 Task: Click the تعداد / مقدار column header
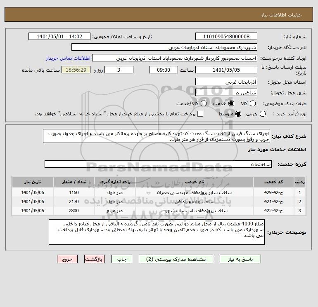coord(74,182)
